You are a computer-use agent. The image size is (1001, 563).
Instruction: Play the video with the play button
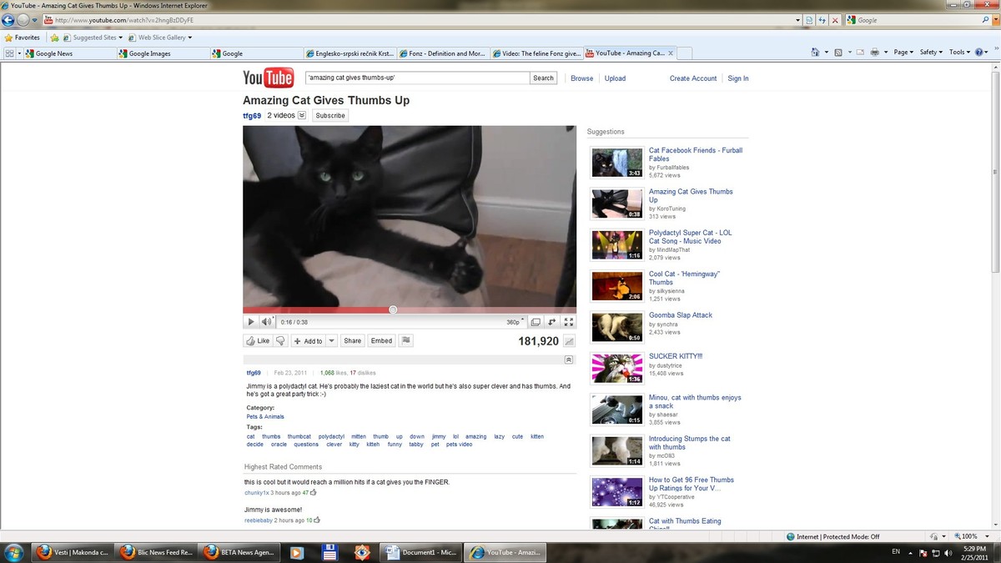250,322
